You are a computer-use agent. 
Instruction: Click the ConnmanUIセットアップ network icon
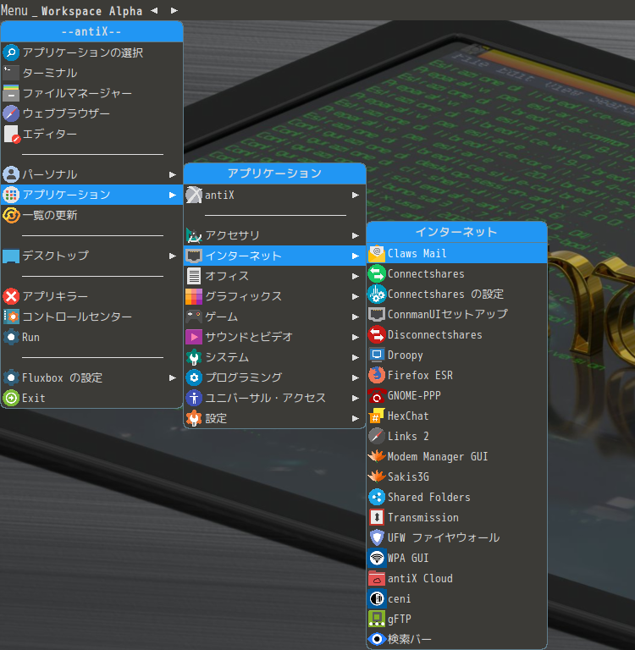(x=377, y=314)
